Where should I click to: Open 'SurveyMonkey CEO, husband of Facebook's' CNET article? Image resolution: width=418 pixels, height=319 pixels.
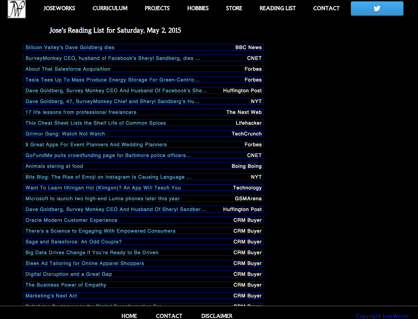[113, 58]
